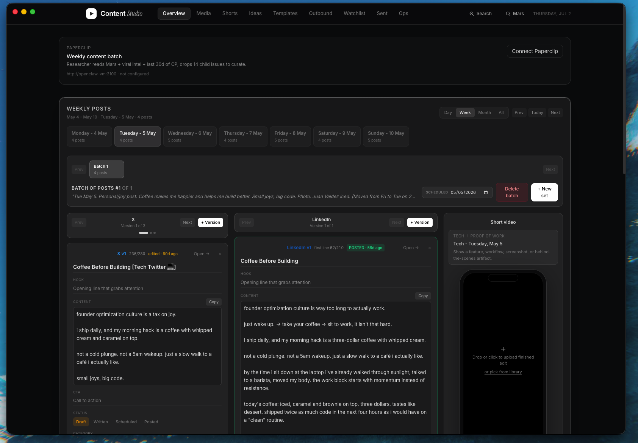The height and width of the screenshot is (443, 638).
Task: Switch to the Sent tab
Action: (382, 14)
